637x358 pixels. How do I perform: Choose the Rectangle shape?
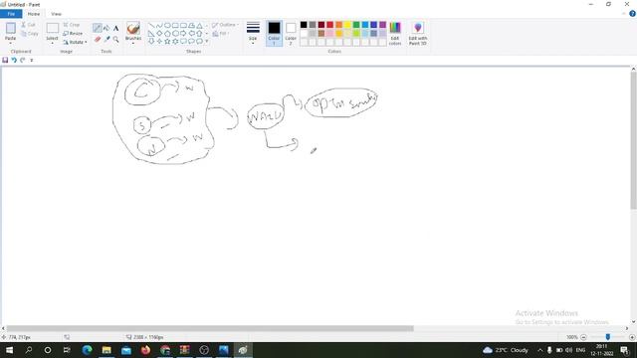point(175,25)
